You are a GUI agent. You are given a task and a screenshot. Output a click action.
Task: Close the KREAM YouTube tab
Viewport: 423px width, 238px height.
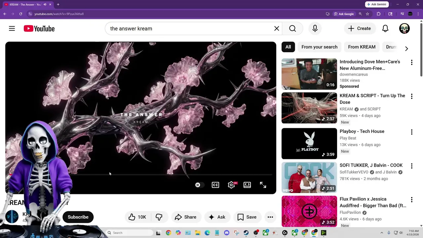[51, 4]
